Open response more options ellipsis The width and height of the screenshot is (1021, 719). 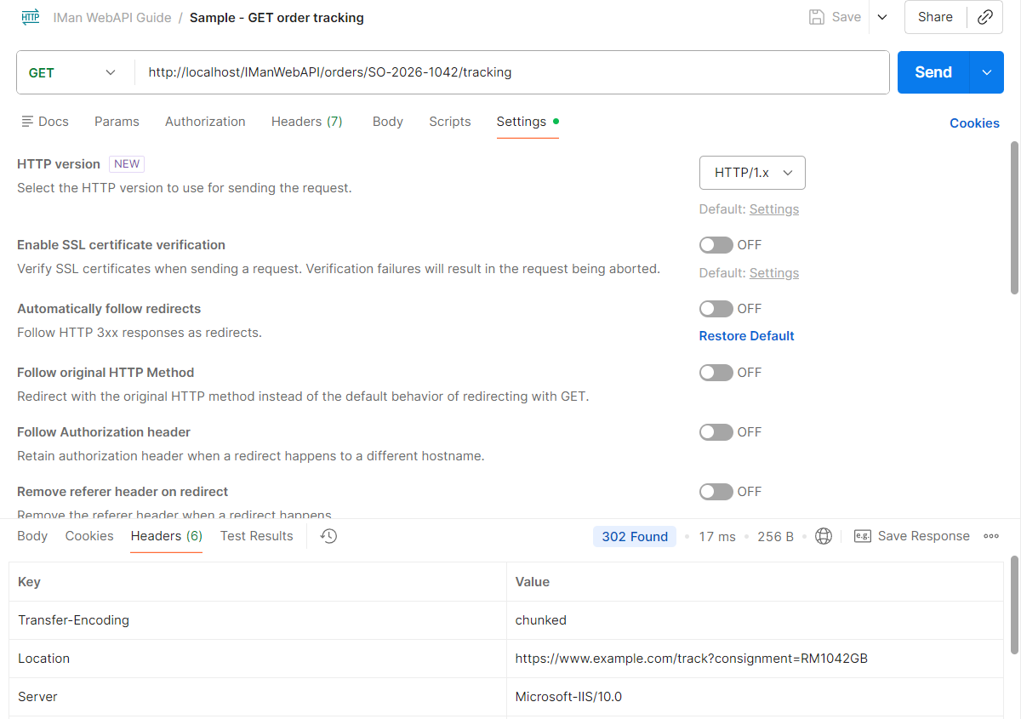click(990, 536)
